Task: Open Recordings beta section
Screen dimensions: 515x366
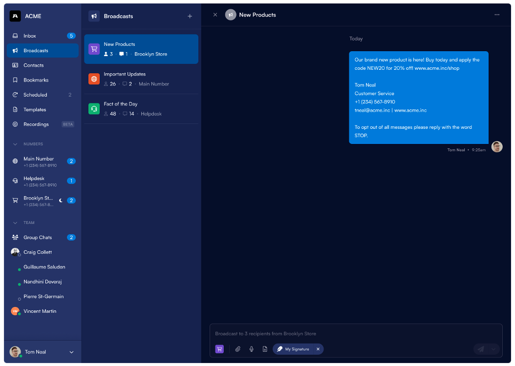Action: [43, 124]
